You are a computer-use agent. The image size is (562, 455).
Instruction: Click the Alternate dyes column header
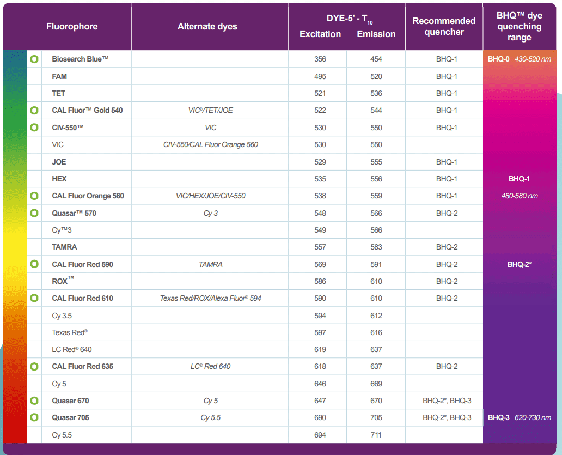(207, 27)
